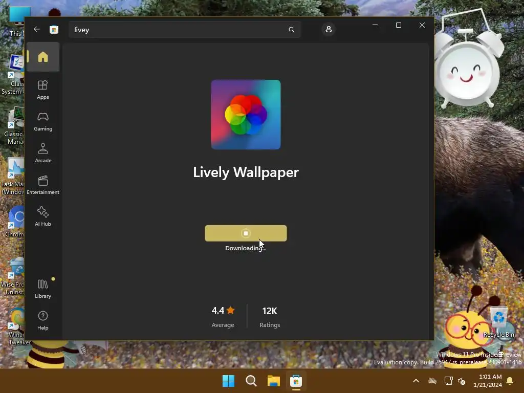Click the 4.4 Average rating

223,316
